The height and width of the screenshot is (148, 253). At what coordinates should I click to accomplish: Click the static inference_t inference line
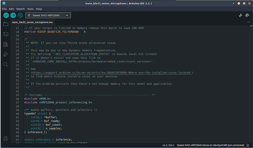48,139
